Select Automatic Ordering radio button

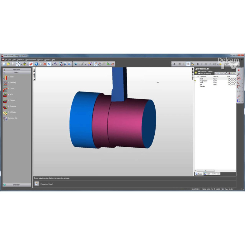pos(199,71)
